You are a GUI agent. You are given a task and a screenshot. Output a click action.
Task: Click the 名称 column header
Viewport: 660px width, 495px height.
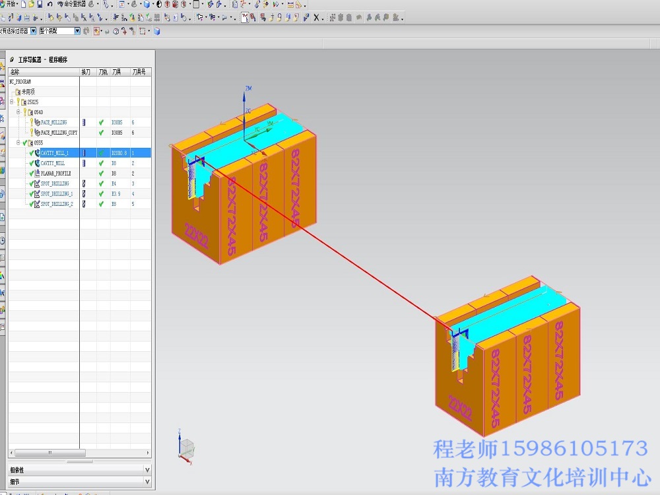tap(44, 72)
